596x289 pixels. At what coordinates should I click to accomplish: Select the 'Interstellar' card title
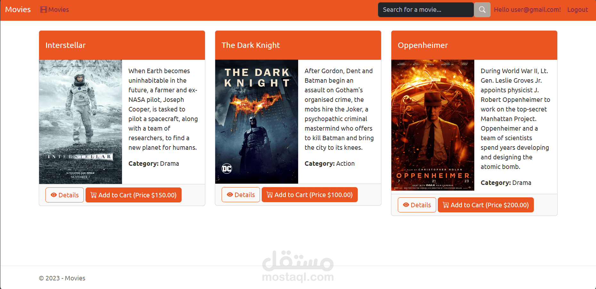(x=66, y=45)
